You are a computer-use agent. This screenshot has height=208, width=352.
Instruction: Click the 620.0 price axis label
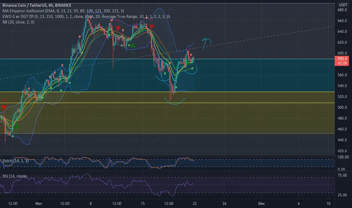click(x=342, y=42)
